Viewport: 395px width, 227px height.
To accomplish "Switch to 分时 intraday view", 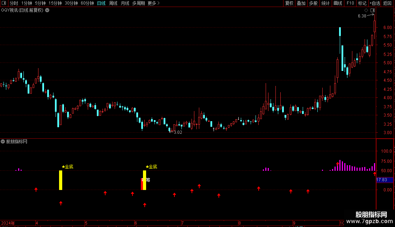I will pos(14,3).
